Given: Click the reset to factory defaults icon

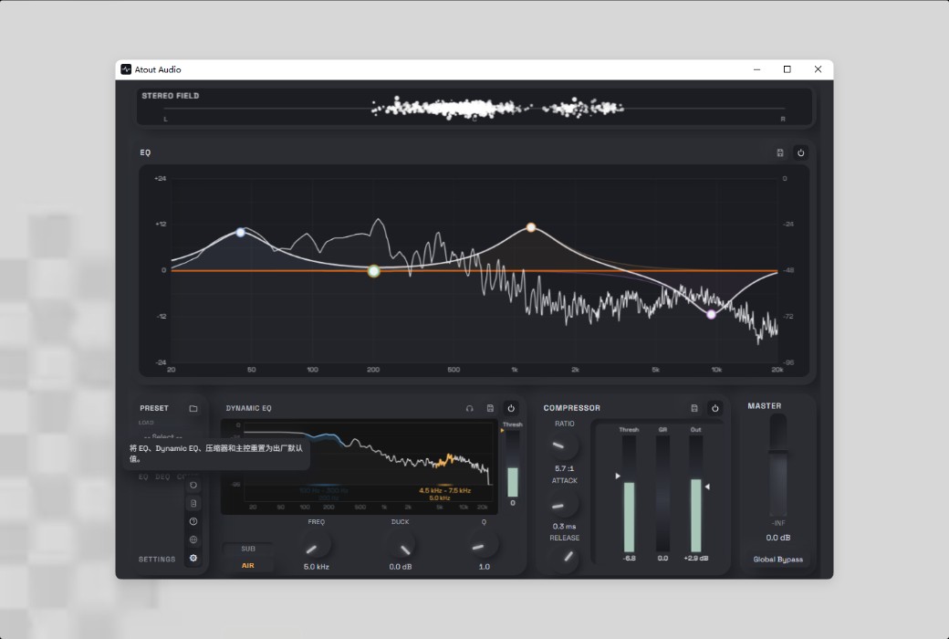Looking at the screenshot, I should pos(193,485).
